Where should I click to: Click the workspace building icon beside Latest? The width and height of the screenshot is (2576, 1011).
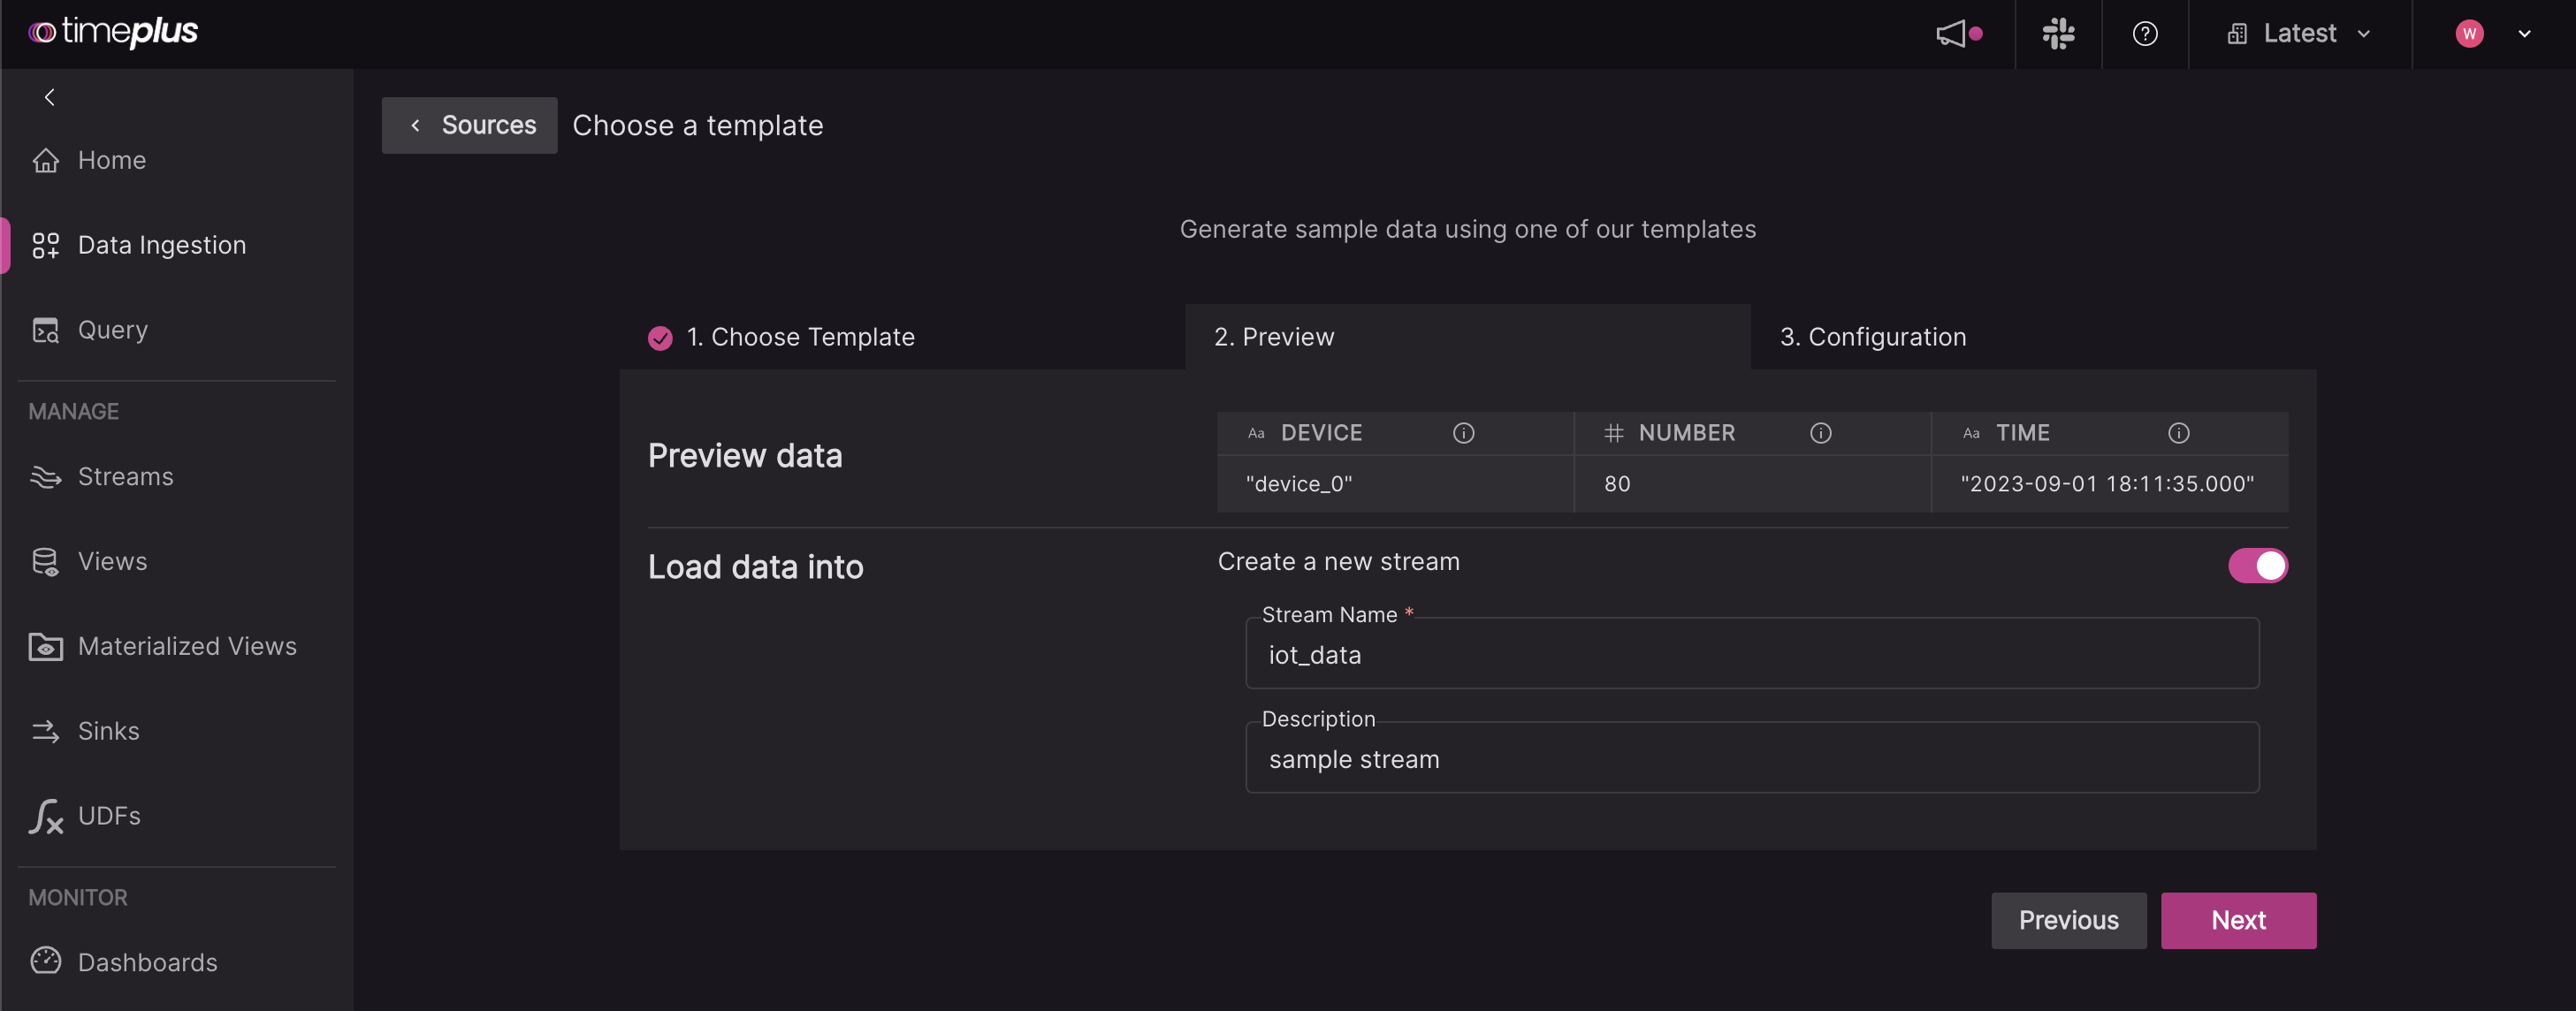[2238, 34]
